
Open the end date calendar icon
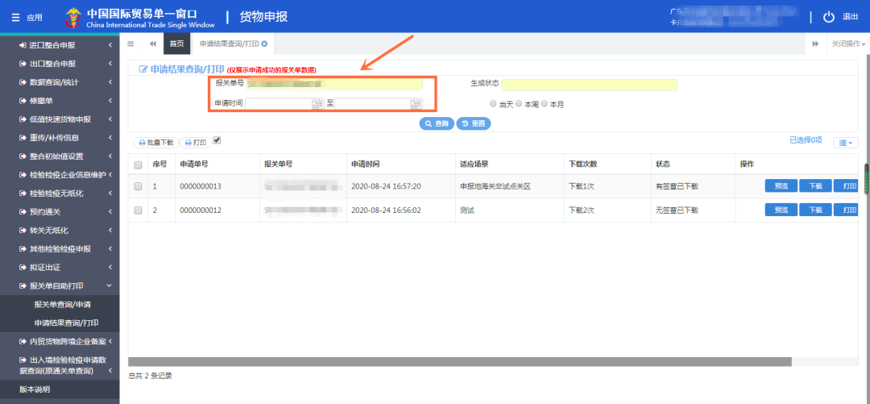(416, 103)
